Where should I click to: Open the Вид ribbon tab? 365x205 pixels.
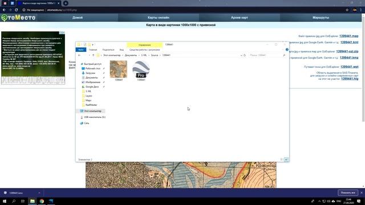121,50
